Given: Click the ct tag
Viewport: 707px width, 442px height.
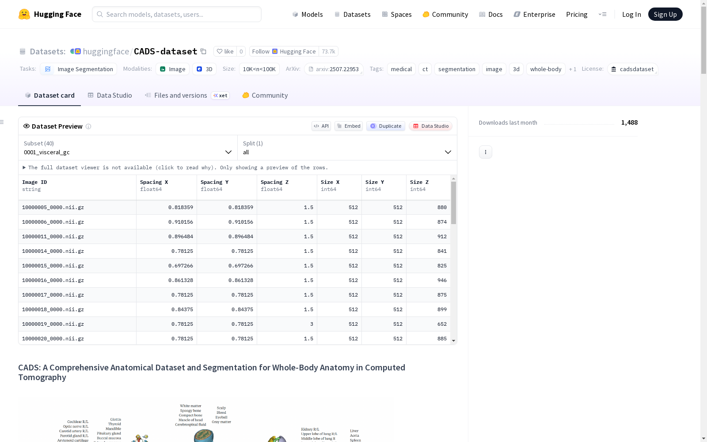Looking at the screenshot, I should pyautogui.click(x=425, y=69).
